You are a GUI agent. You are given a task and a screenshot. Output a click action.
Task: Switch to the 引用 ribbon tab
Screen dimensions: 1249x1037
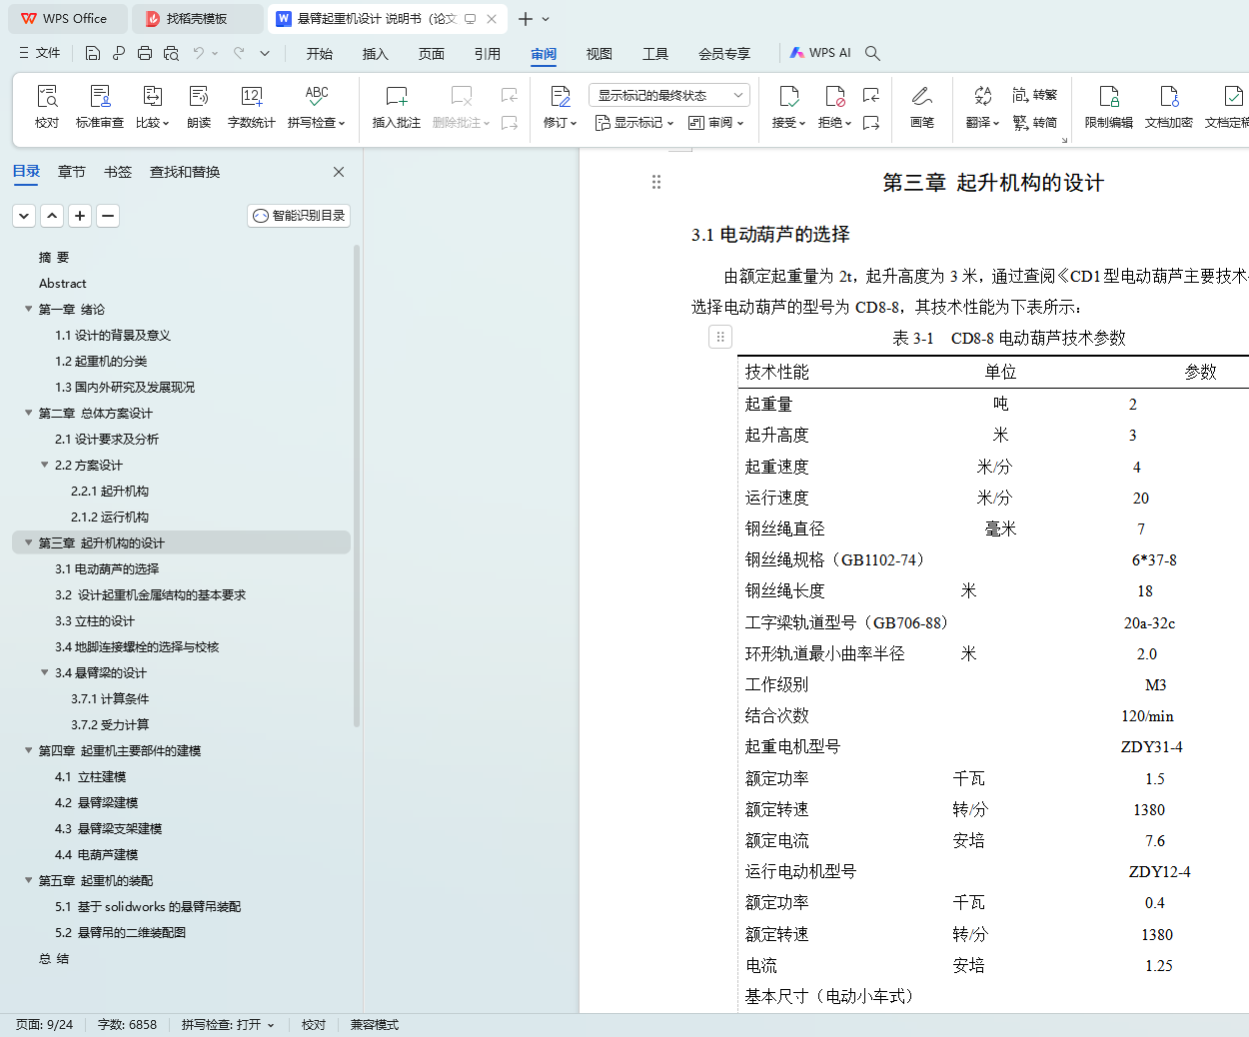(x=488, y=54)
